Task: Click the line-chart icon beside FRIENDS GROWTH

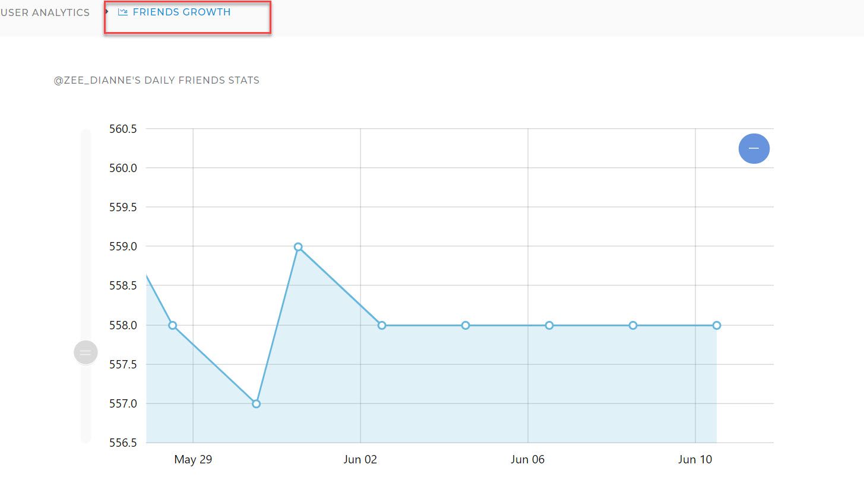Action: (x=123, y=11)
